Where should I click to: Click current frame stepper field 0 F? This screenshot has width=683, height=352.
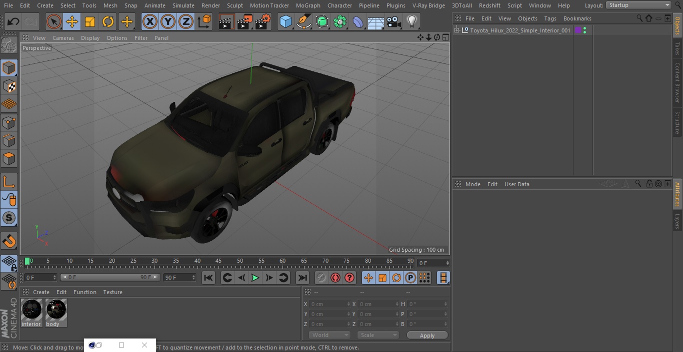433,263
